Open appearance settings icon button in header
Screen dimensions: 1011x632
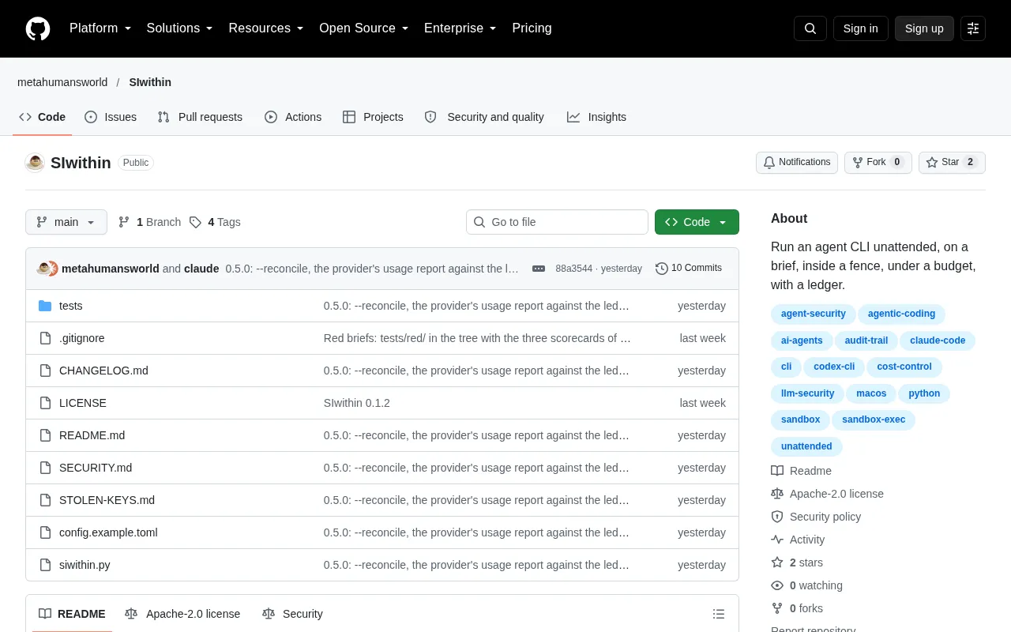coord(973,28)
